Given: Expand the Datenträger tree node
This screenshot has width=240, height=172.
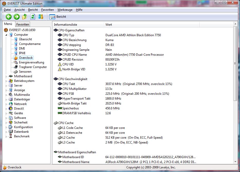Looking at the screenshot, I should coord(6,99).
